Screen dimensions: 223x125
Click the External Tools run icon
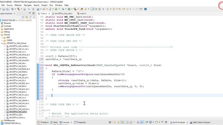[x=75, y=9]
